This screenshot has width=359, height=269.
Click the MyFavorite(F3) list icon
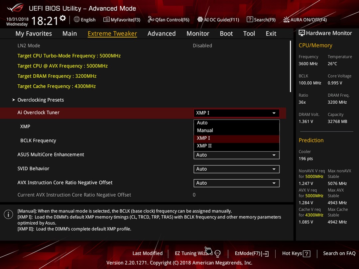tap(106, 20)
